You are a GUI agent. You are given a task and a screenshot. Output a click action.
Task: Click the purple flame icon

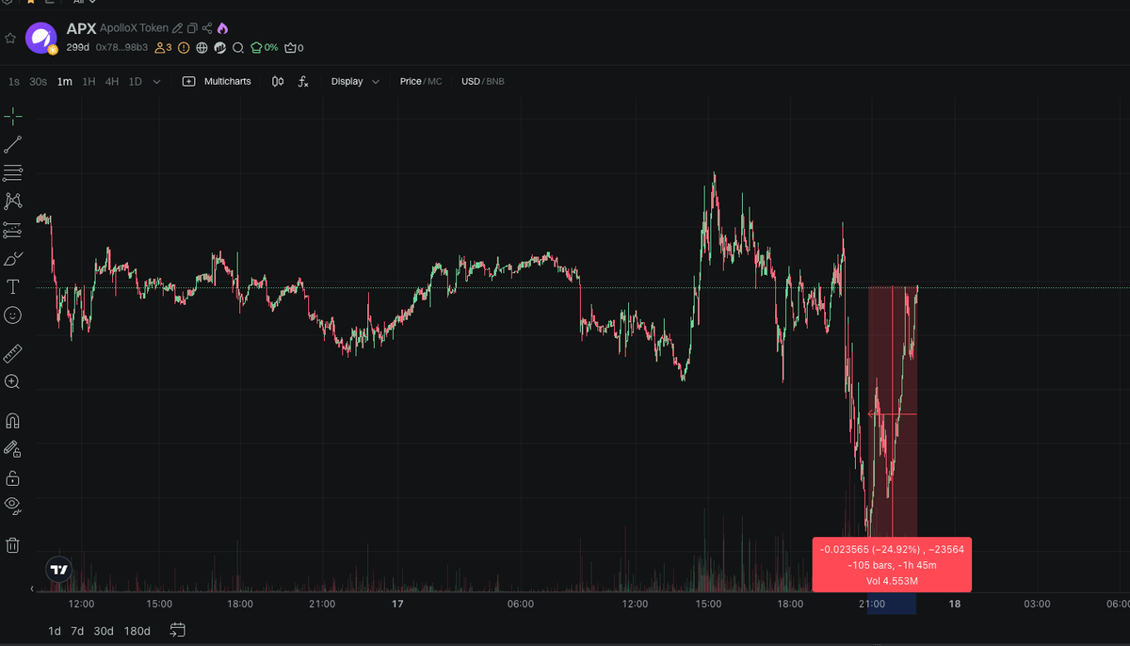[222, 29]
